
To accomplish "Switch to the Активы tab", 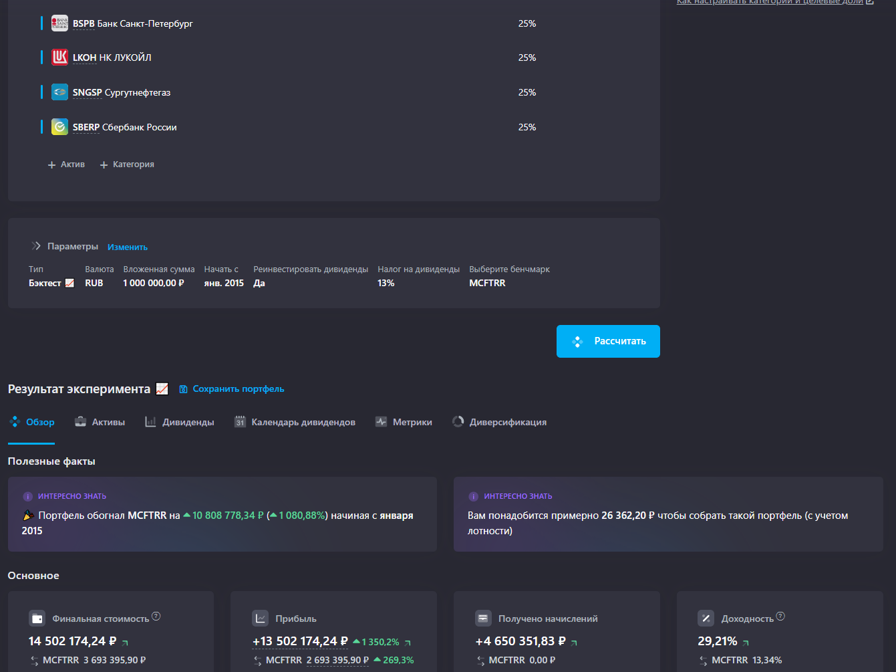I will pyautogui.click(x=100, y=422).
